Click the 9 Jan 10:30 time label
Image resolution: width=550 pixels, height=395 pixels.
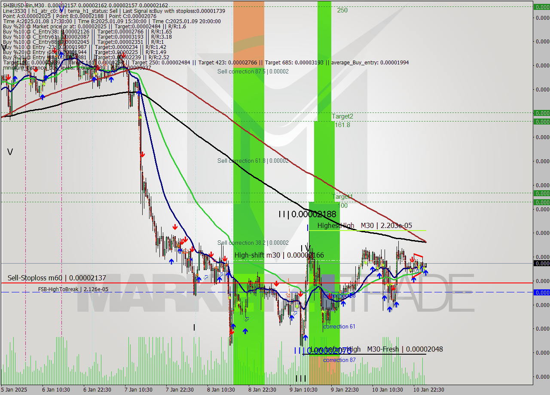(303, 390)
